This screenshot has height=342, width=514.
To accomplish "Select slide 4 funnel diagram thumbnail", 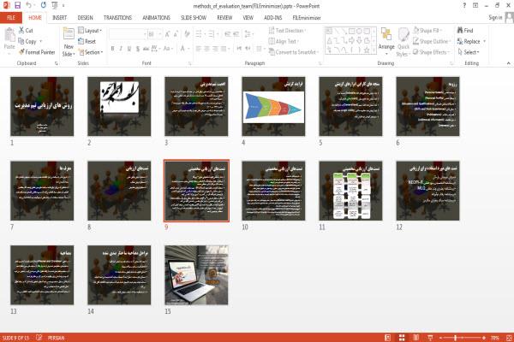I will (x=273, y=106).
